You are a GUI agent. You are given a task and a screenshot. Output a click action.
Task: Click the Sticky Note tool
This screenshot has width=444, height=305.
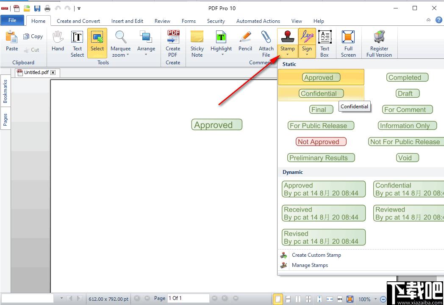[x=197, y=43]
